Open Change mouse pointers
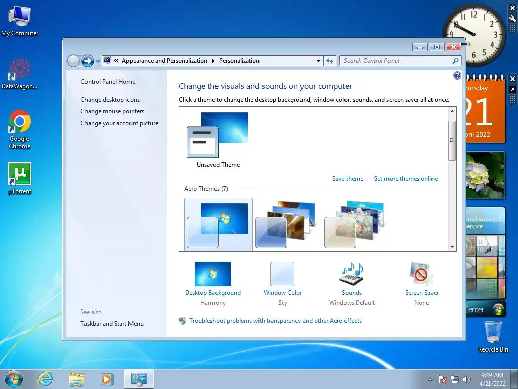The height and width of the screenshot is (389, 518). click(112, 111)
